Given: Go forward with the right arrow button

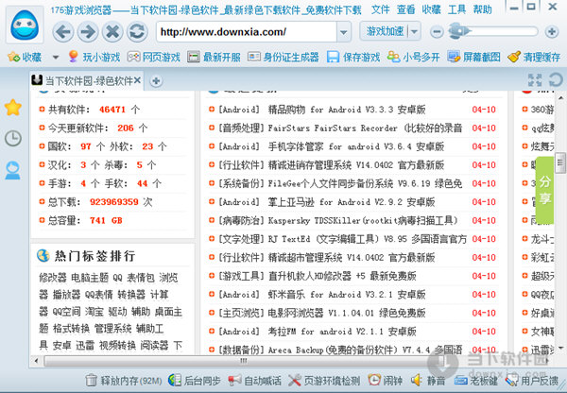Looking at the screenshot, I should 88,32.
